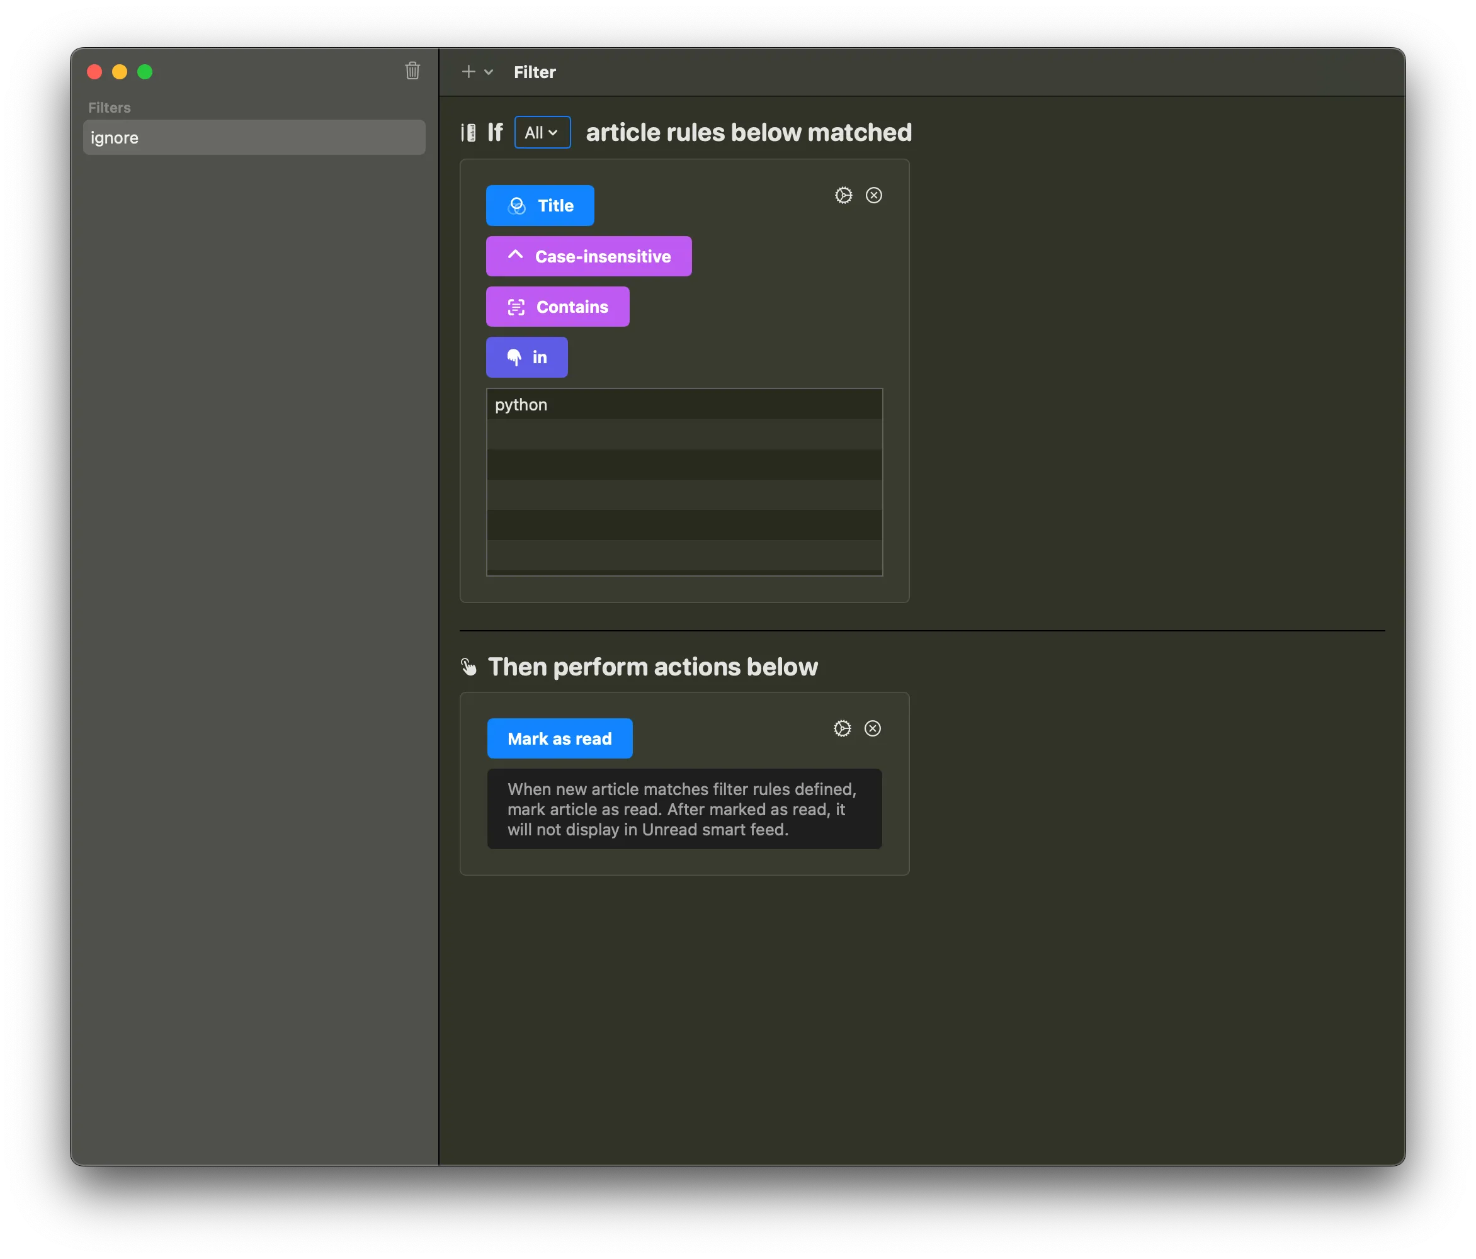The width and height of the screenshot is (1476, 1259).
Task: Click the Title rule button
Action: [x=540, y=206]
